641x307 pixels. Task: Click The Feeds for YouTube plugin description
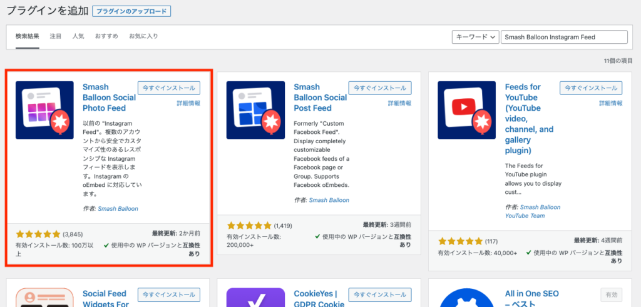pyautogui.click(x=533, y=179)
